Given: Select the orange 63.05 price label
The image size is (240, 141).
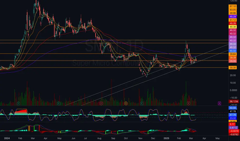Looking at the screenshot, I should pyautogui.click(x=233, y=10).
